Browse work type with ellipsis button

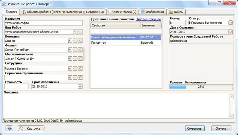coord(80,32)
